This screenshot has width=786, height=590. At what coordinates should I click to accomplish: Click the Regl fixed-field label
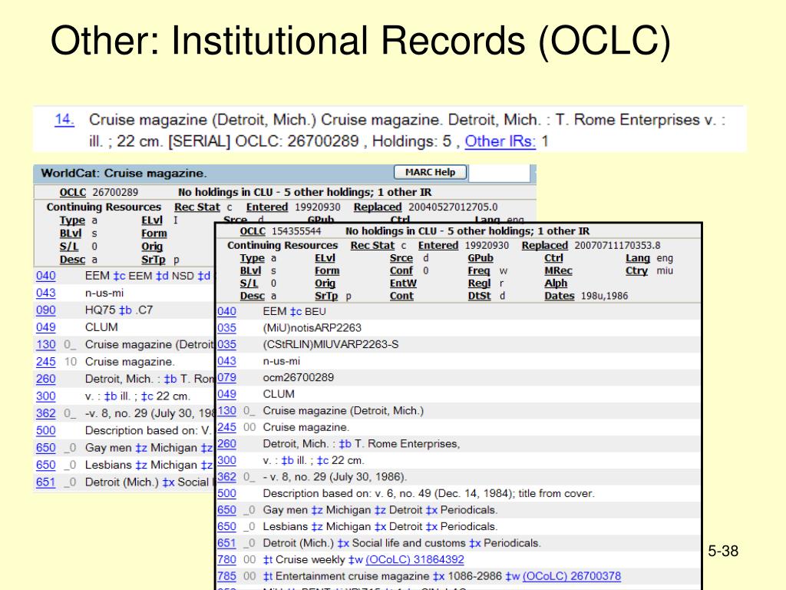[479, 283]
